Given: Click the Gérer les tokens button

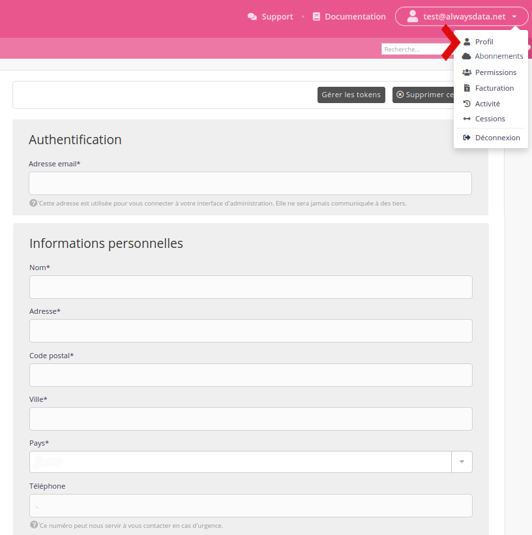Looking at the screenshot, I should click(x=351, y=95).
